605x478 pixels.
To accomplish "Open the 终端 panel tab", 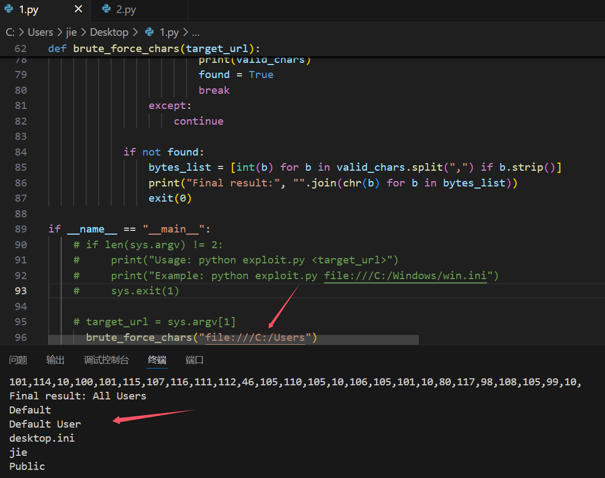I will click(x=157, y=360).
